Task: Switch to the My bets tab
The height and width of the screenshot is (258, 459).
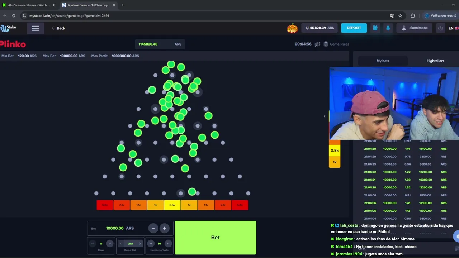Action: pos(383,61)
